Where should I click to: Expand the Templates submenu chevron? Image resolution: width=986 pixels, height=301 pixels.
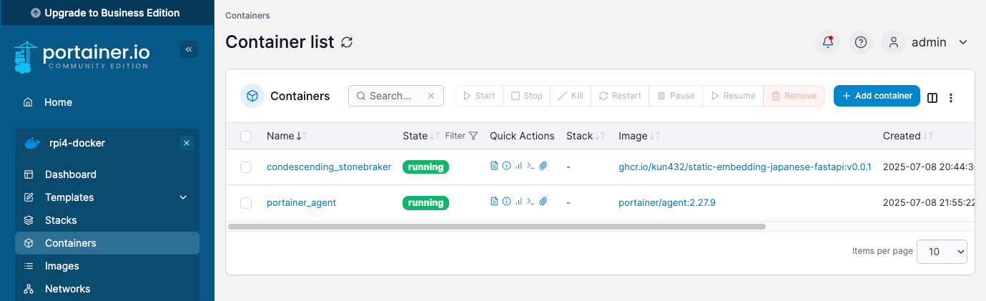[x=183, y=197]
